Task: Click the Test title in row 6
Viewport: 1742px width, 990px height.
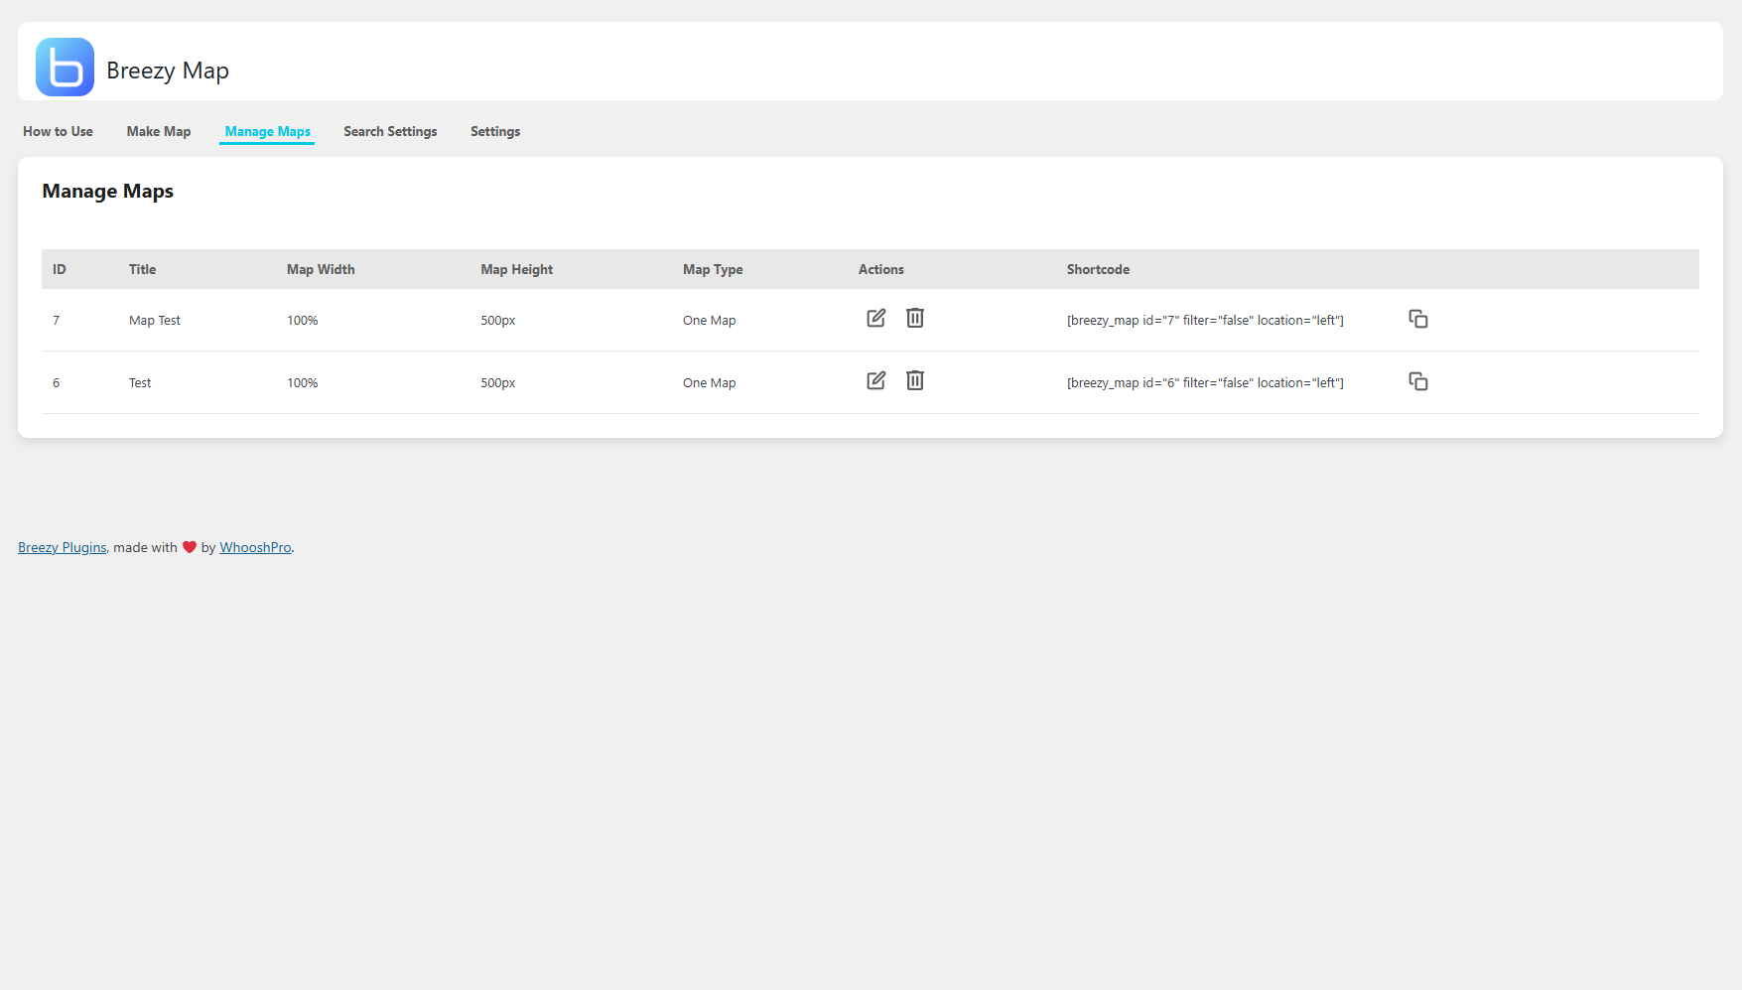Action: [x=140, y=382]
